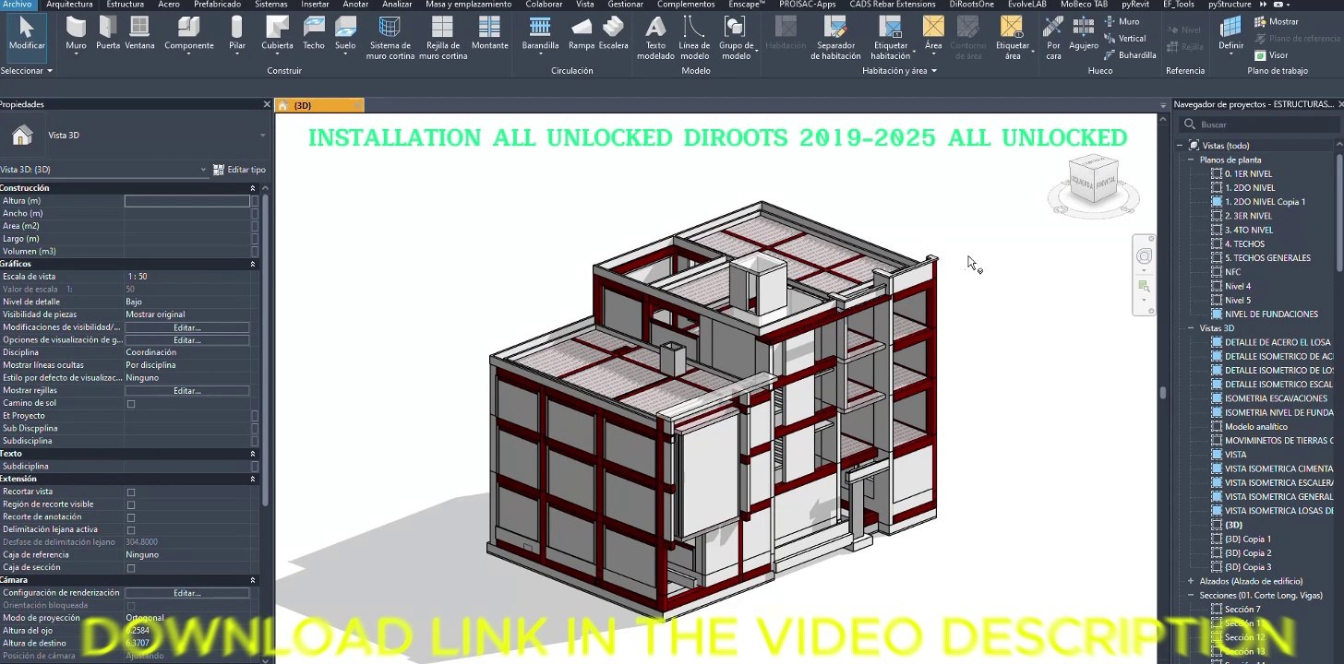Click the Mostrar work plane tool
1344x664 pixels.
tap(1277, 22)
